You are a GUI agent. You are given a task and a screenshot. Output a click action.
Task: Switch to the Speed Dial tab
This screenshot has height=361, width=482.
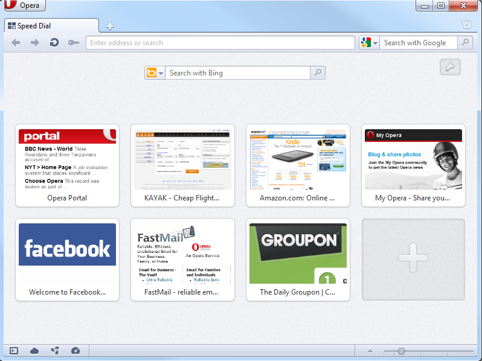pos(52,26)
